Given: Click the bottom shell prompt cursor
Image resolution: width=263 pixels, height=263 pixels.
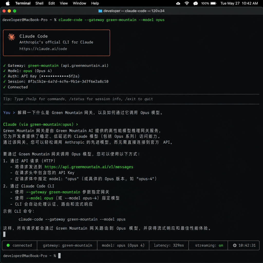Looking at the screenshot, I should point(59,256).
